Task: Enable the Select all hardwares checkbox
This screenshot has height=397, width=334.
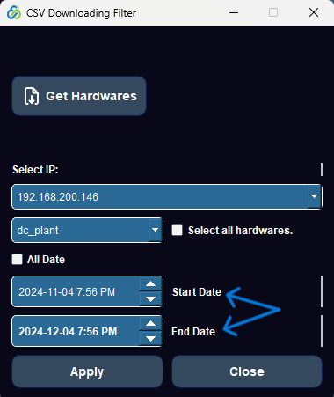Action: (x=177, y=231)
